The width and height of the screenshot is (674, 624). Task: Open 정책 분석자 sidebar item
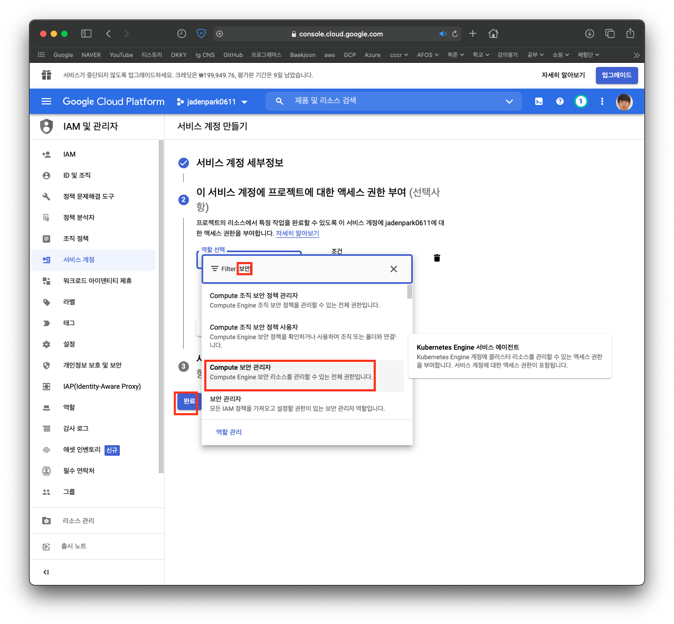[93, 218]
